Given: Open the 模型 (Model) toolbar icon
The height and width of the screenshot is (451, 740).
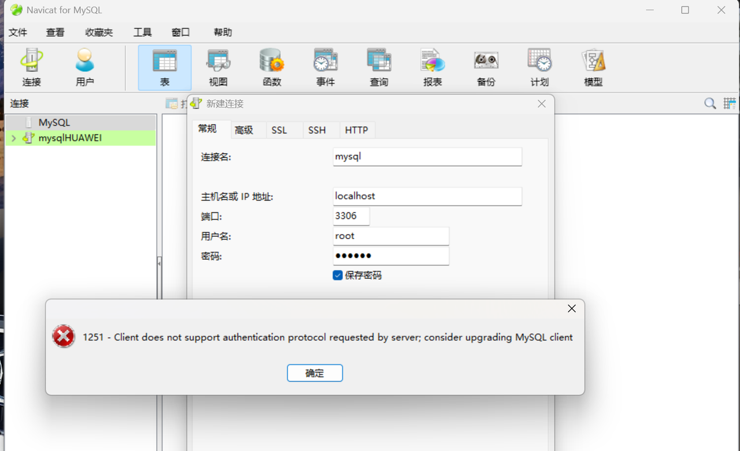Looking at the screenshot, I should (593, 68).
